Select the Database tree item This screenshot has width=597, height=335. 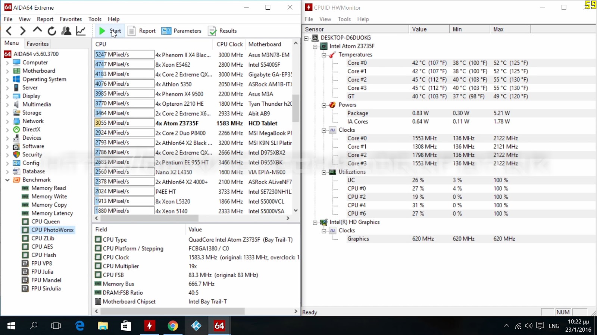(x=34, y=171)
